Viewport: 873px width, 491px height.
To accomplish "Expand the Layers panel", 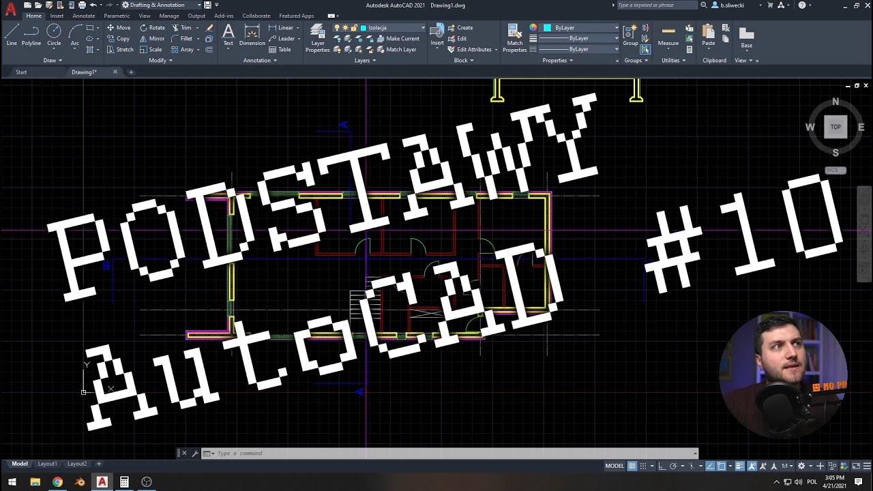I will (x=365, y=60).
